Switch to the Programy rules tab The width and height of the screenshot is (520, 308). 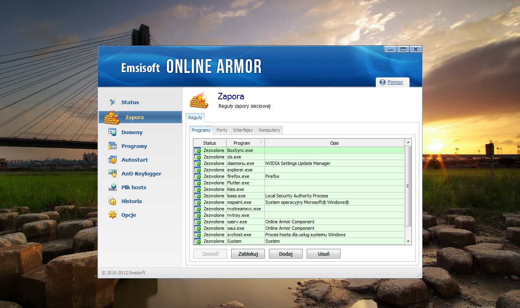click(201, 130)
